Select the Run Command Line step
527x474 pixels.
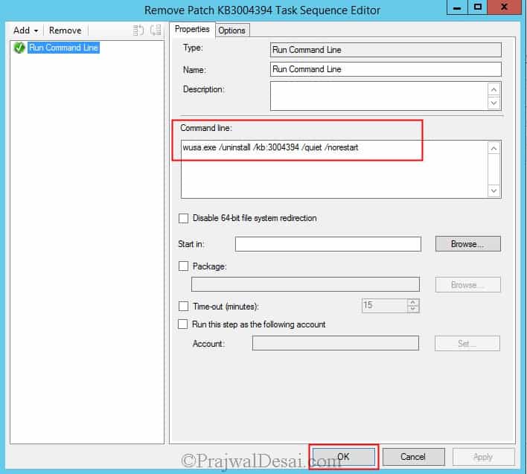point(63,48)
